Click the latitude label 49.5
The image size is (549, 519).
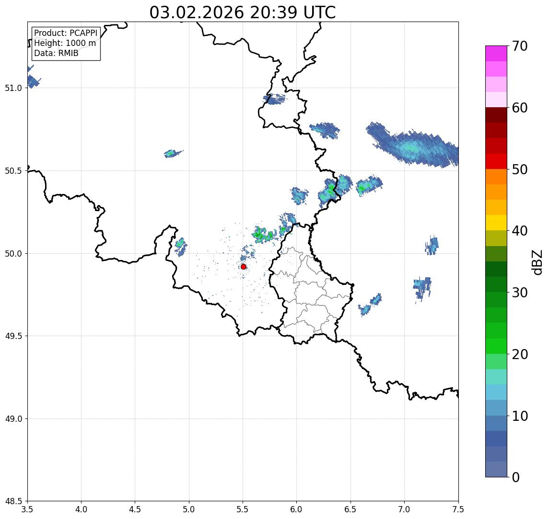pyautogui.click(x=13, y=336)
